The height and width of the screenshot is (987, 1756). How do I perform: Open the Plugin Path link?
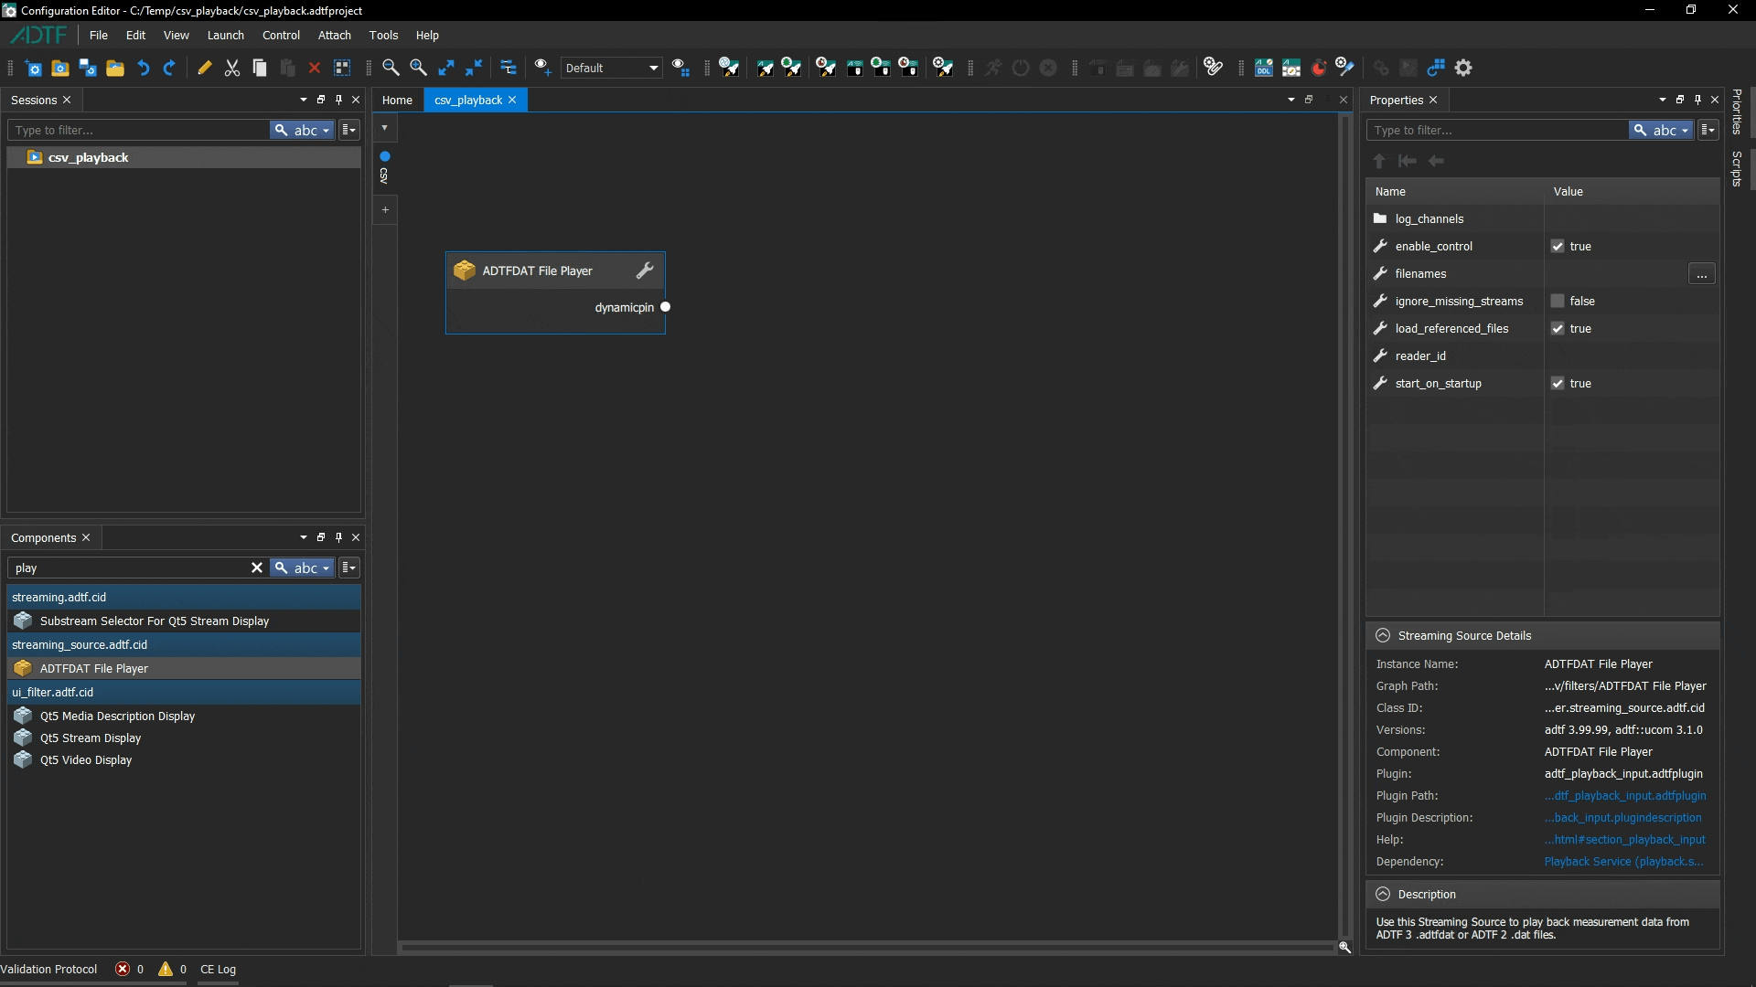1625,795
